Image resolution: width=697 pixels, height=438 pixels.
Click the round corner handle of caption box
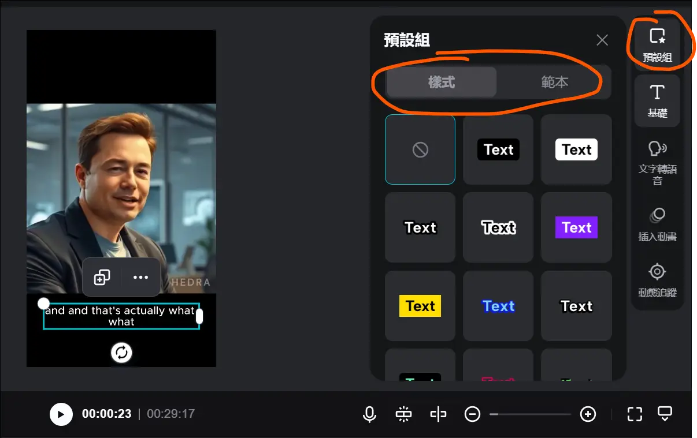43,304
